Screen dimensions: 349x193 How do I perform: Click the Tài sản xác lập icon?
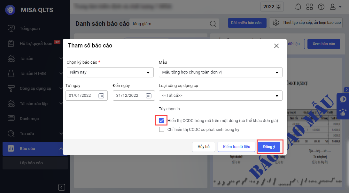(x=11, y=104)
